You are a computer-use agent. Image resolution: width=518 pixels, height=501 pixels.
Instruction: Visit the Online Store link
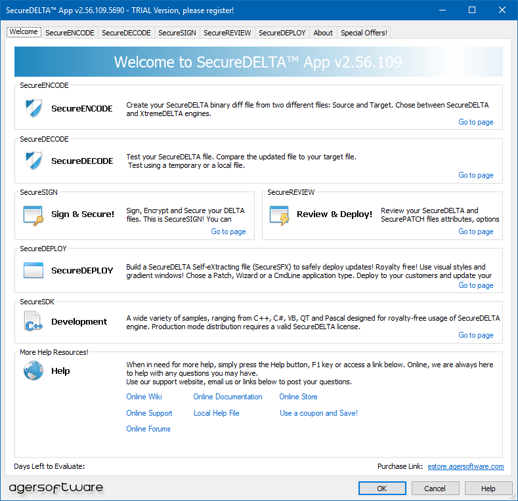point(298,397)
